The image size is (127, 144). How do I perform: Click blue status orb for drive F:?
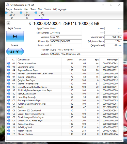point(36,13)
